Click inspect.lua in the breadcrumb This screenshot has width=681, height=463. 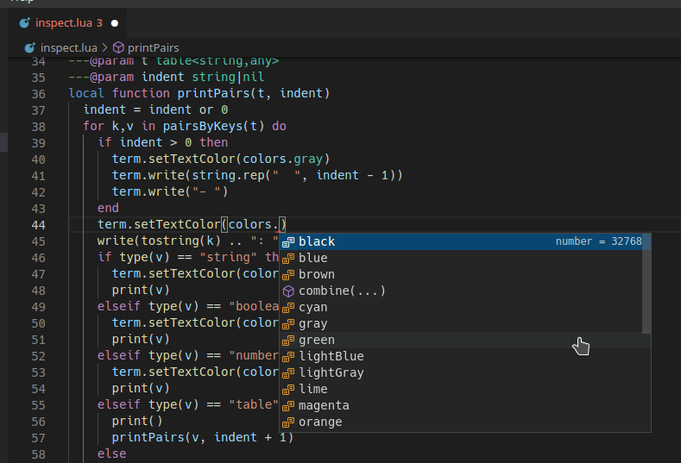click(x=69, y=47)
